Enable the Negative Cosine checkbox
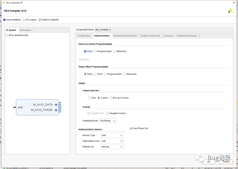The height and width of the screenshot is (169, 238). (x=108, y=114)
